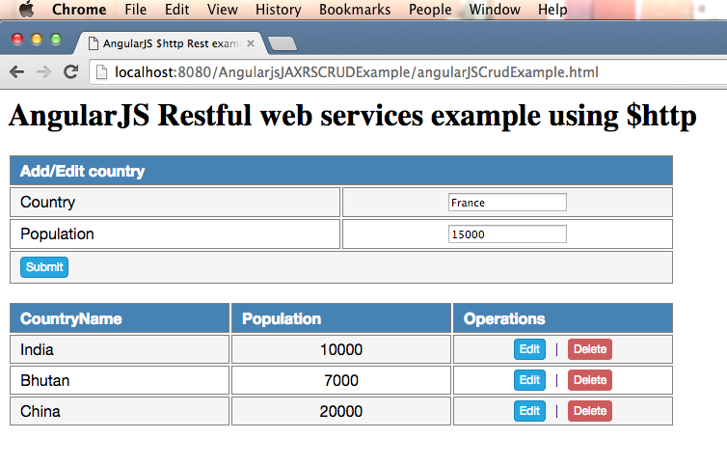
Task: Click the red close window button
Action: (x=17, y=40)
